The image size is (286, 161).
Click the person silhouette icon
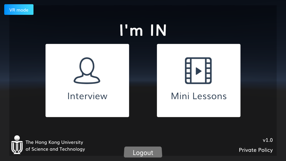point(87,71)
